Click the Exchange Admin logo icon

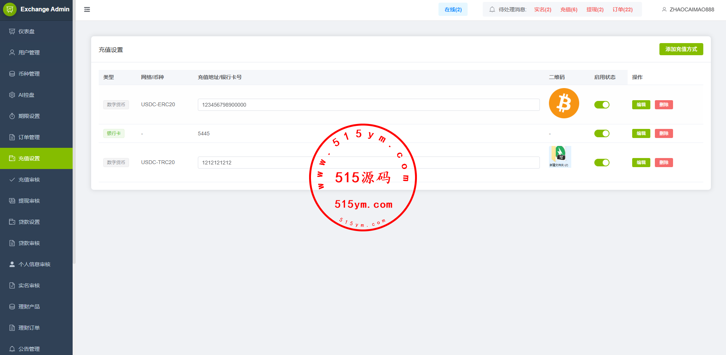pos(10,9)
